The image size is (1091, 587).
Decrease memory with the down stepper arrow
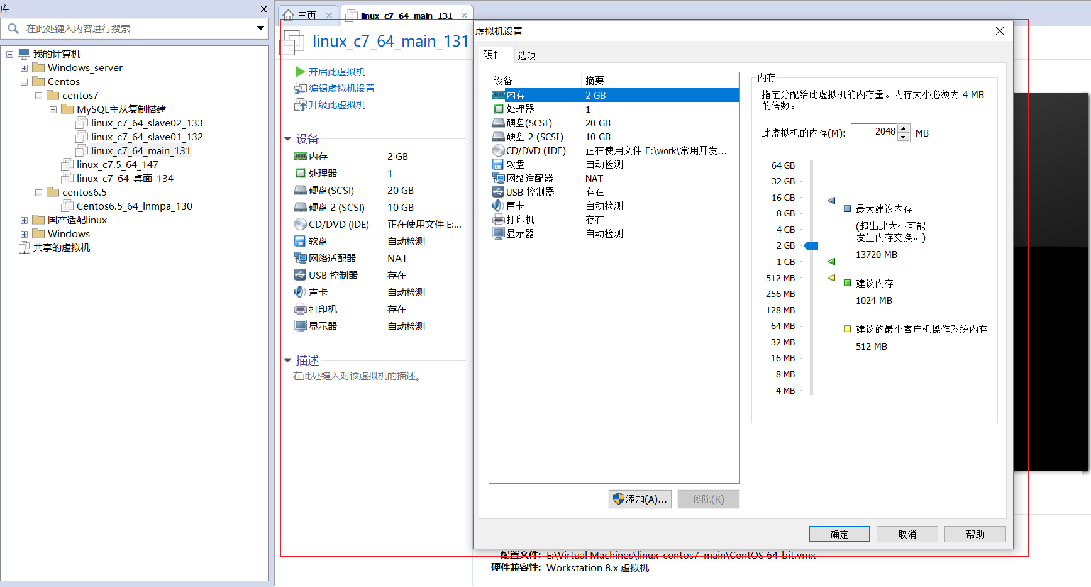pos(904,137)
